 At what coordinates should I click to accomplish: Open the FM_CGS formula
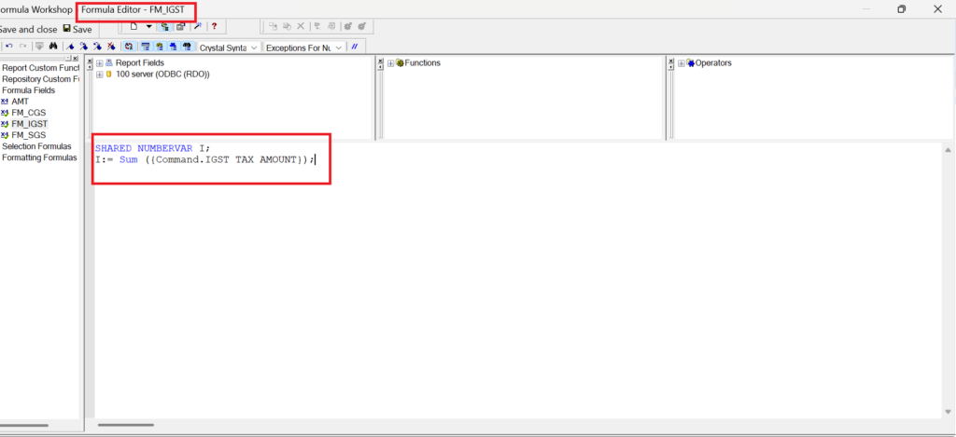(x=29, y=113)
